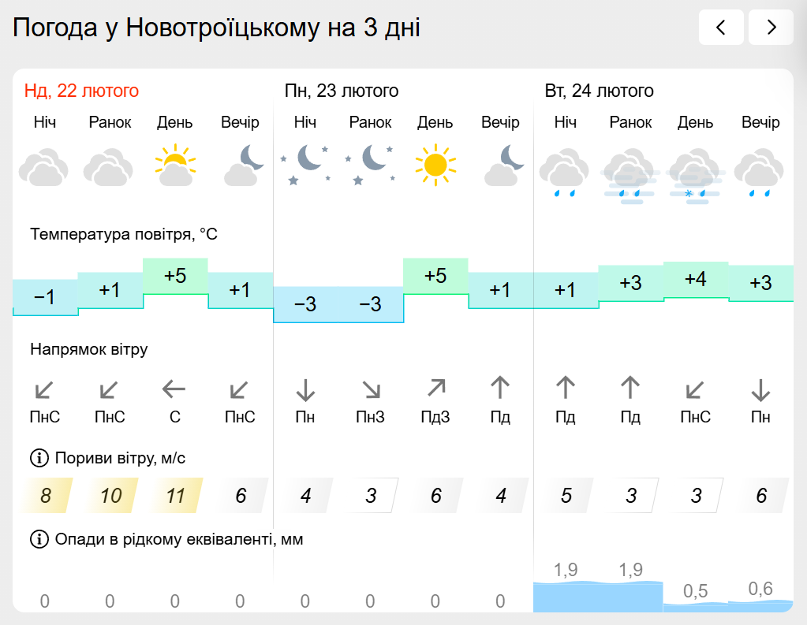Click sunny icon for Monday daytime
The image size is (807, 625).
point(435,165)
